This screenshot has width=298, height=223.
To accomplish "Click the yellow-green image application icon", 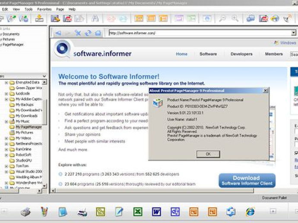I will click(101, 212).
